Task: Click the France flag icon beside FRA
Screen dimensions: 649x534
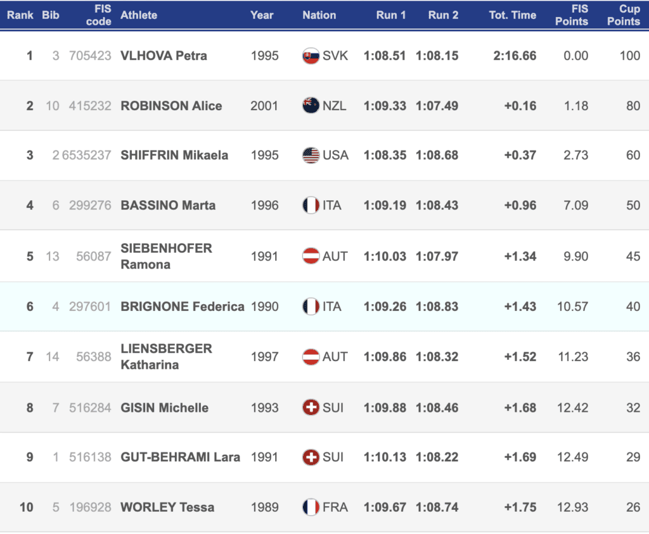Action: (311, 507)
